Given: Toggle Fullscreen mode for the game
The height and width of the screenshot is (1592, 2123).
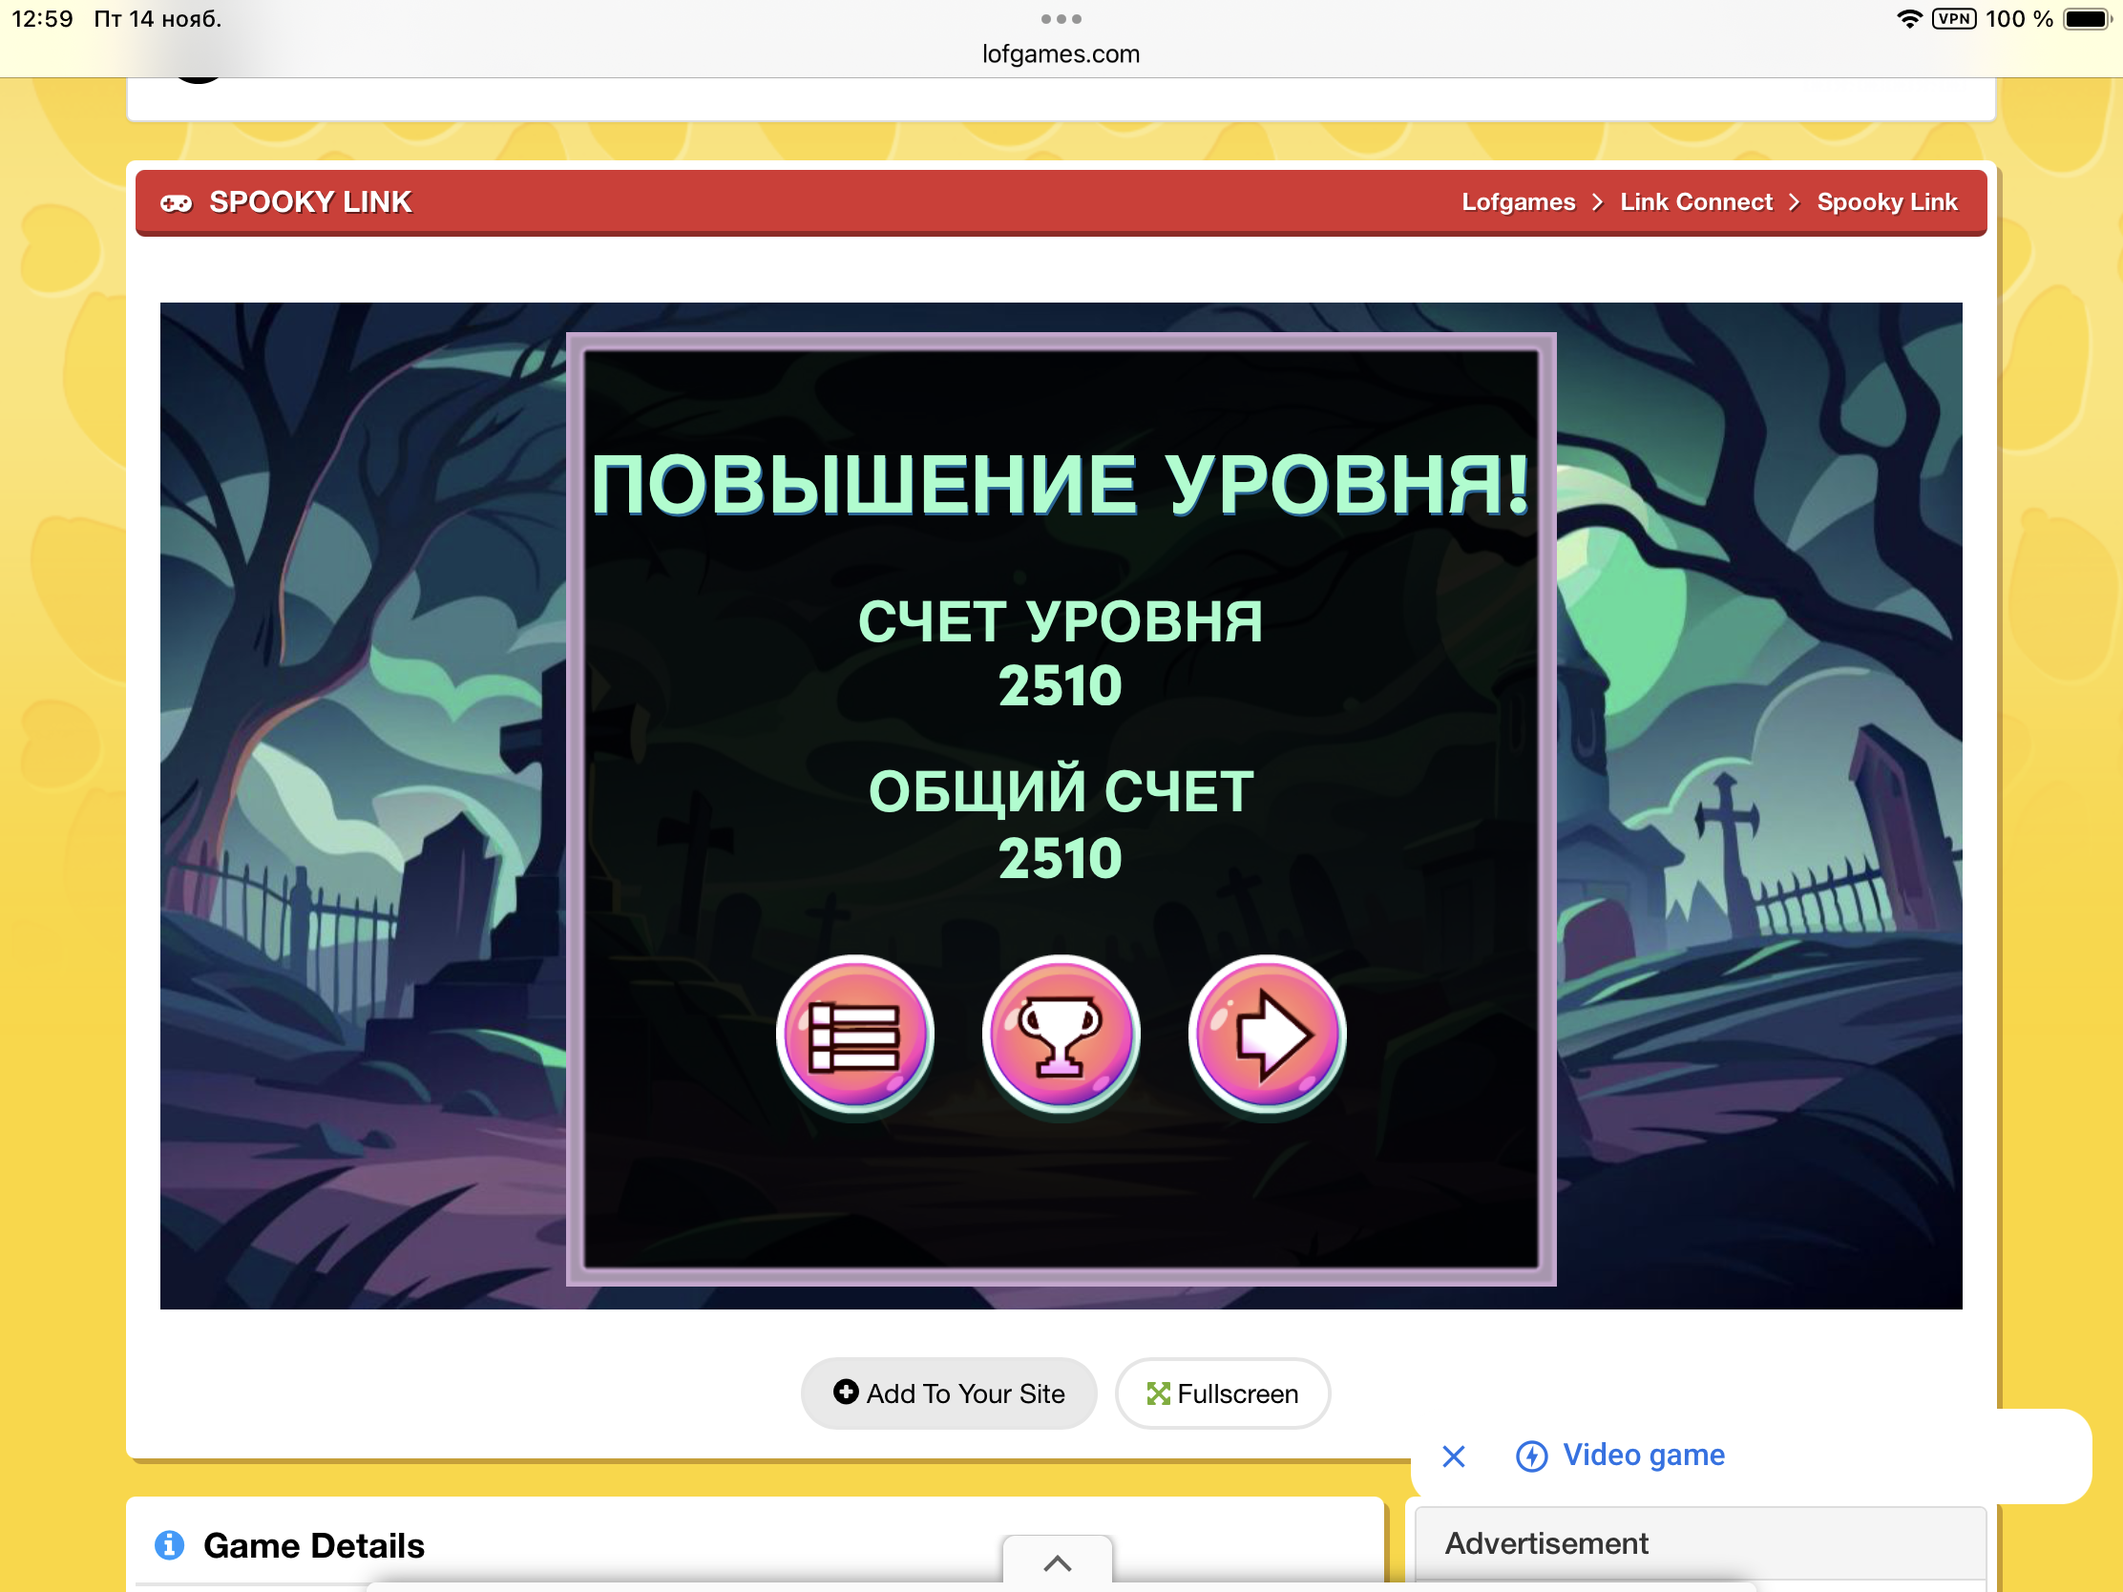Looking at the screenshot, I should click(1222, 1393).
